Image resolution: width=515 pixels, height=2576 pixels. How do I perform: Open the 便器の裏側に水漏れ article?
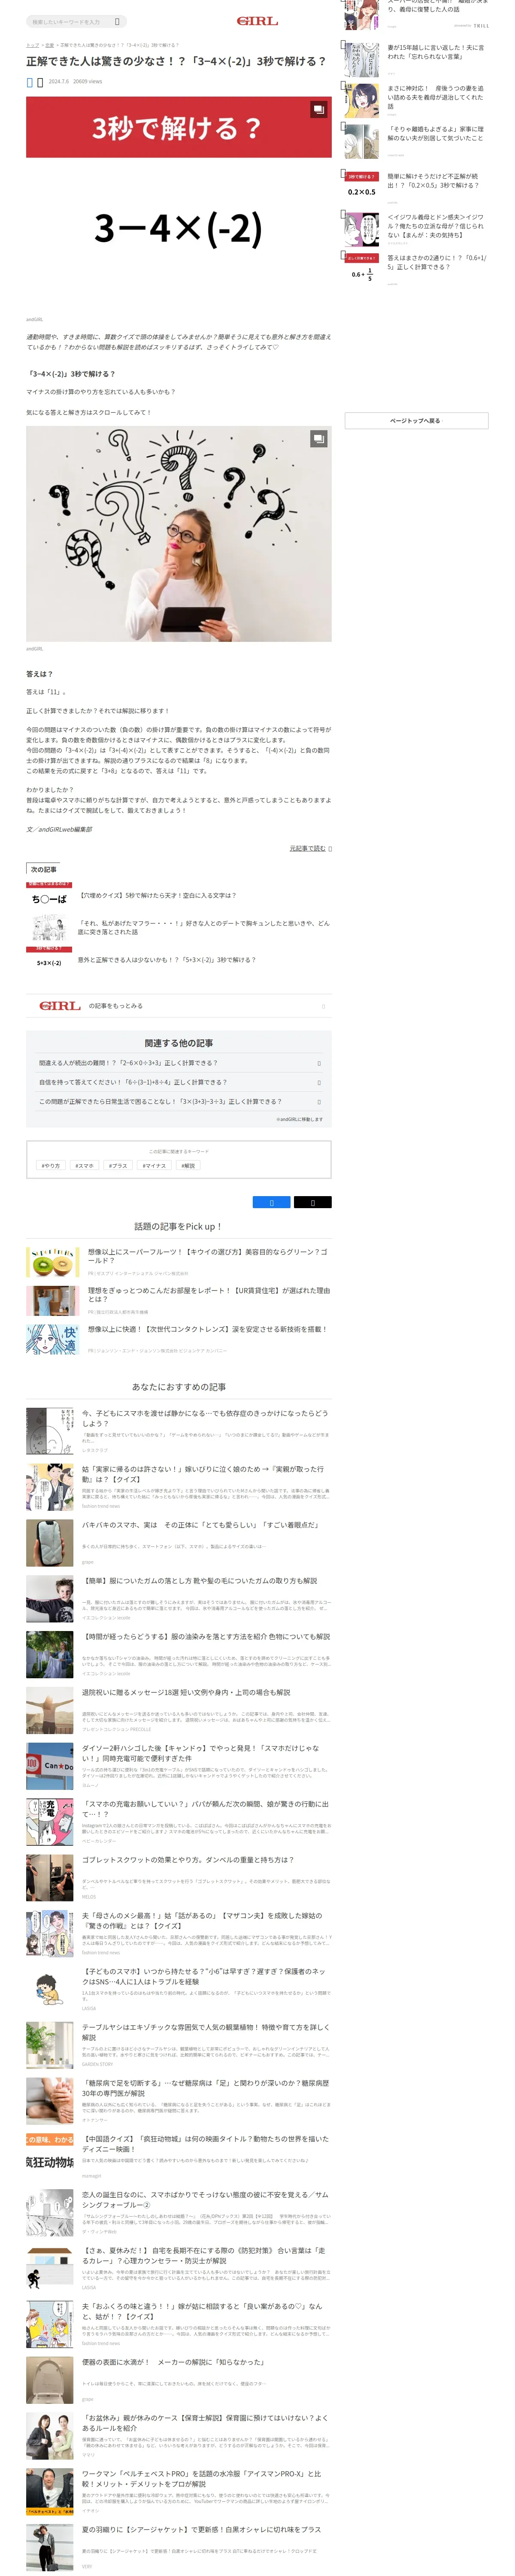coord(173,2363)
